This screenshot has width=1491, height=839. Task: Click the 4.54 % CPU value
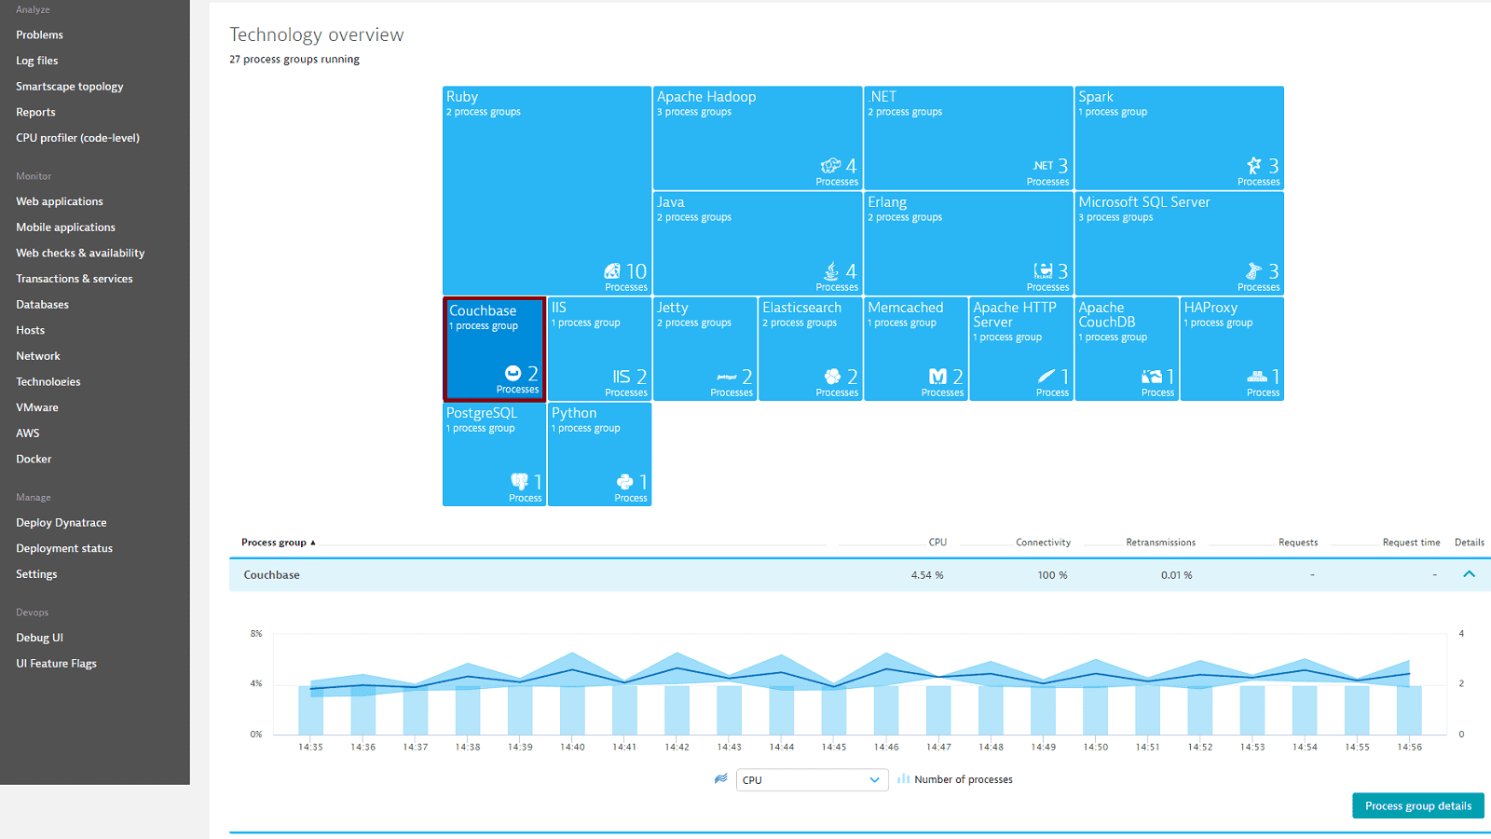click(x=927, y=575)
